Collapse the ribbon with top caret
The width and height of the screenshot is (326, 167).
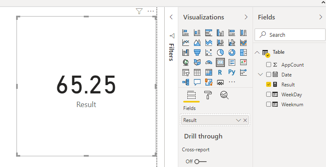click(323, 3)
